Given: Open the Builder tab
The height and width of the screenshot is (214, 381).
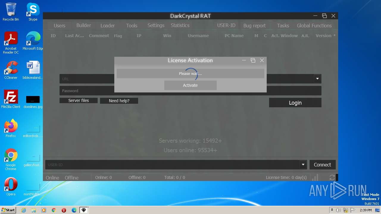Looking at the screenshot, I should 84,25.
